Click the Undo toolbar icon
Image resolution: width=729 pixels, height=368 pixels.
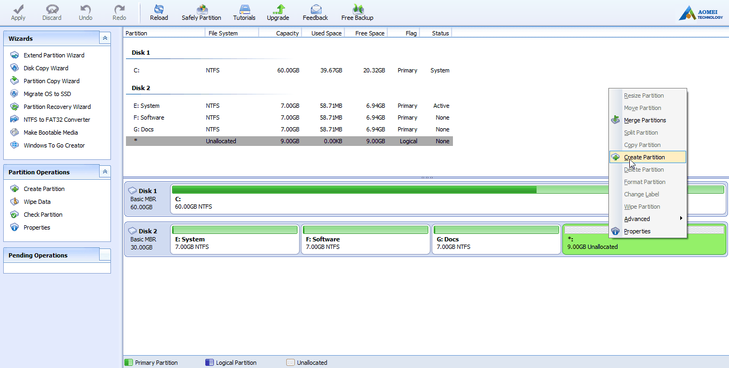(86, 12)
